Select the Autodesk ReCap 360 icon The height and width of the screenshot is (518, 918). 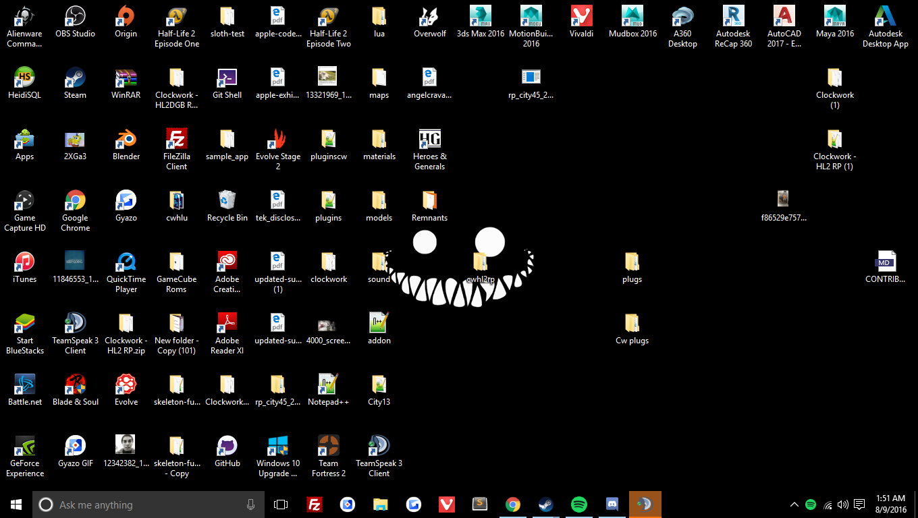point(733,26)
